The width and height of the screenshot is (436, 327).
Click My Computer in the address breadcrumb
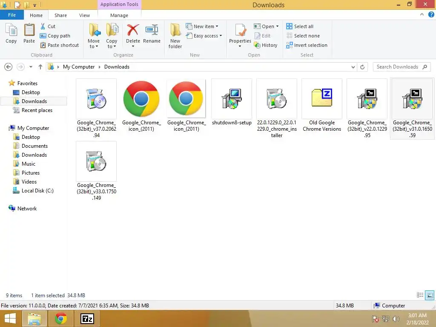pyautogui.click(x=79, y=67)
